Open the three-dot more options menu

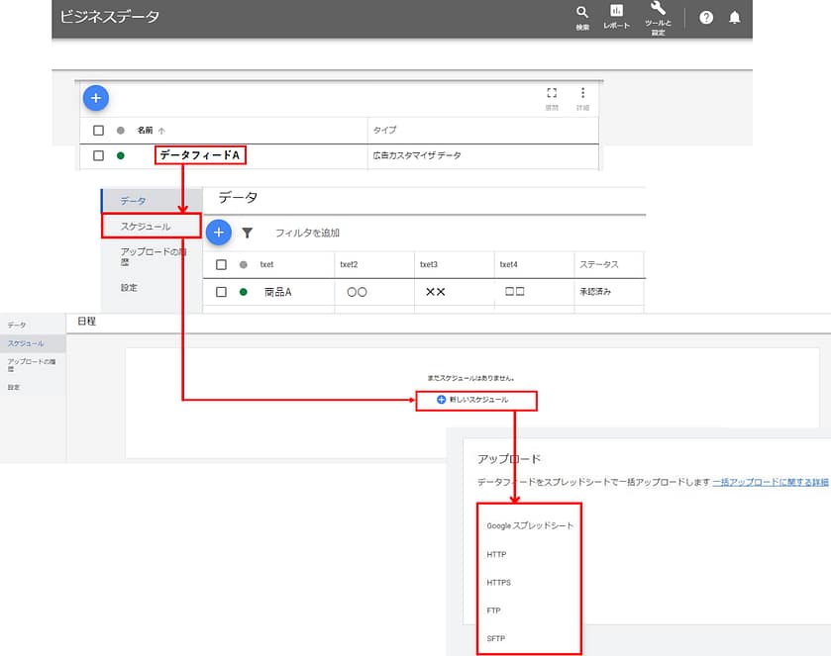tap(582, 93)
